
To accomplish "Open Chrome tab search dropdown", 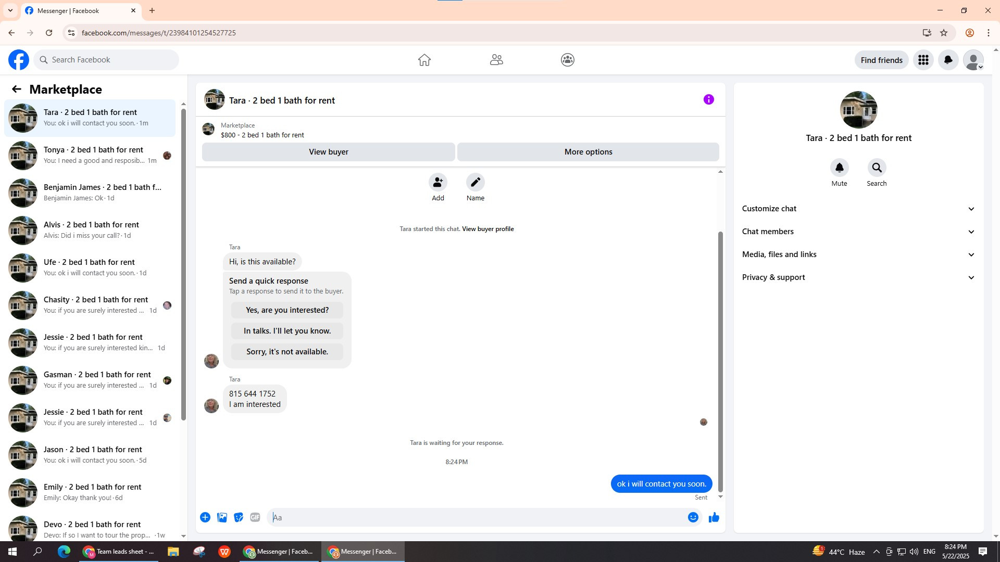I will click(x=10, y=10).
